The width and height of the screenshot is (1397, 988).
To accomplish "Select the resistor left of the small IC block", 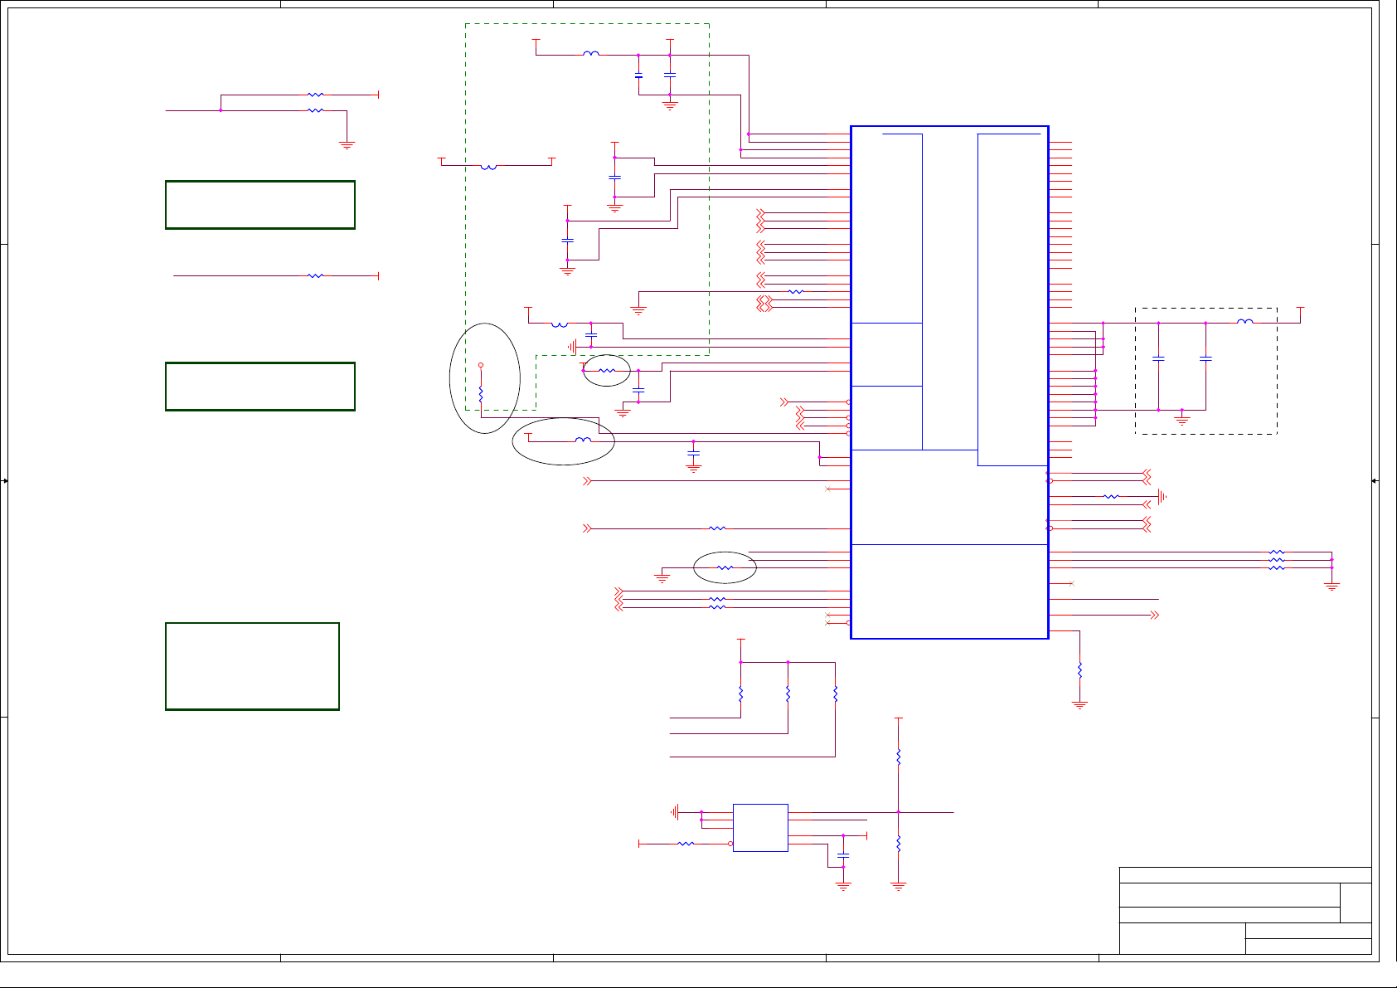I will [x=686, y=844].
